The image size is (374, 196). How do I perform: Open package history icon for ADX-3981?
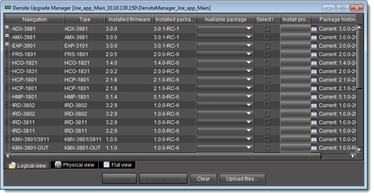coord(314,29)
